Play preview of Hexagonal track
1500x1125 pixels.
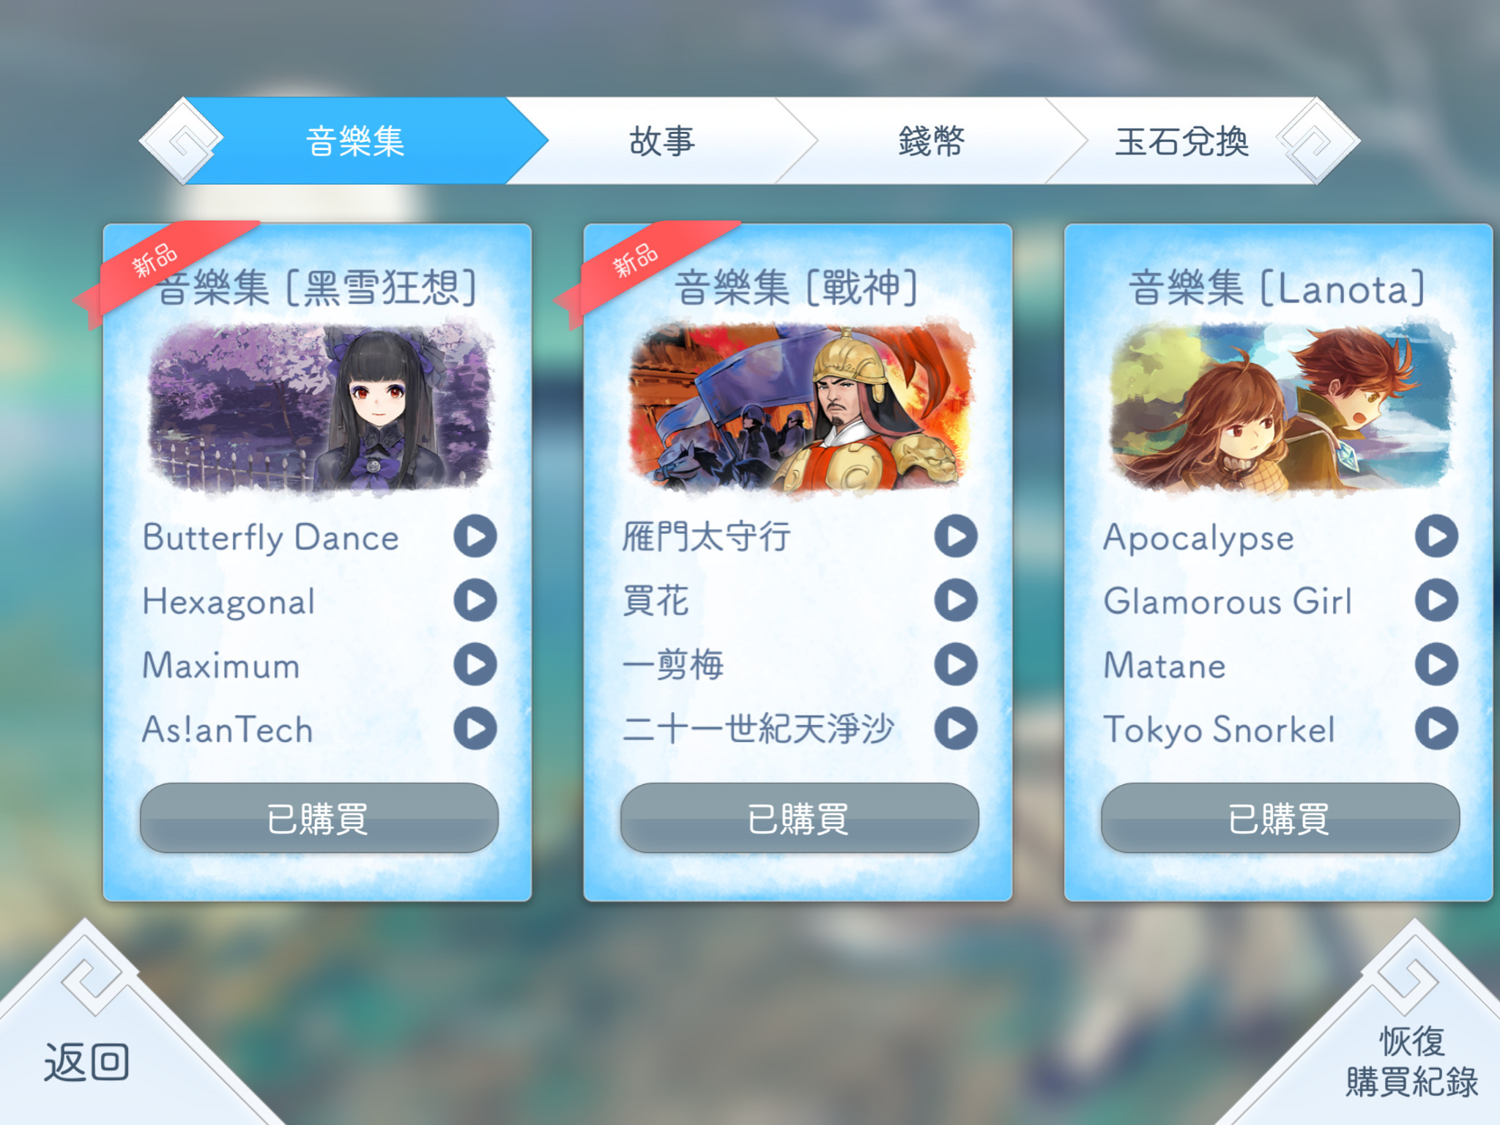[x=475, y=601]
